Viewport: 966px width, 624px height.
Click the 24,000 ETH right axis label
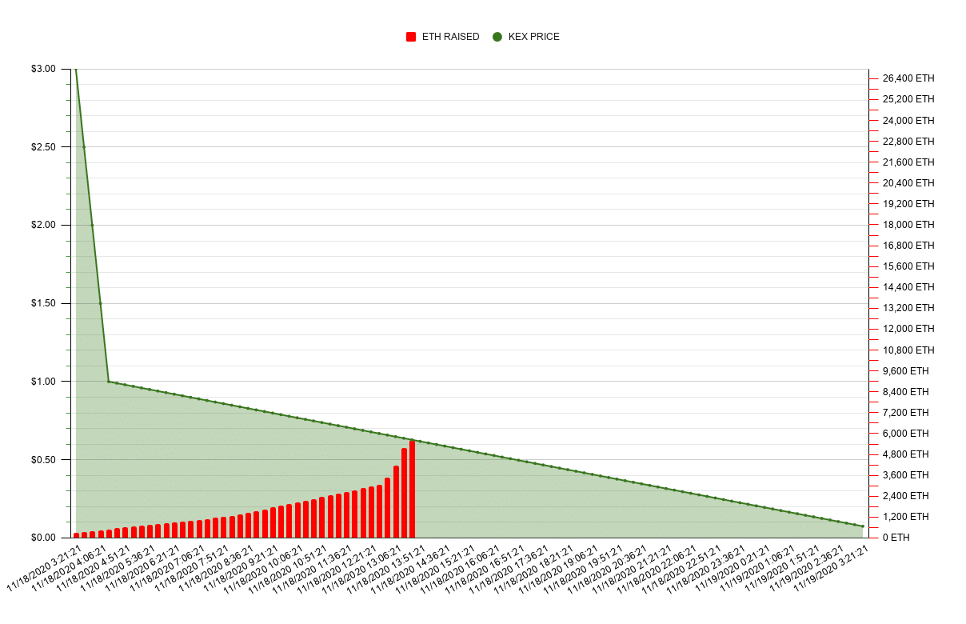click(908, 121)
